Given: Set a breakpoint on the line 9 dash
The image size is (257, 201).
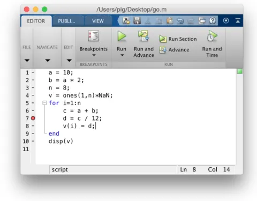Looking at the screenshot, I should [x=33, y=133].
